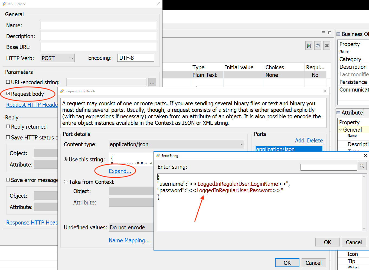Select the Icon property row
The width and height of the screenshot is (369, 270).
click(353, 254)
